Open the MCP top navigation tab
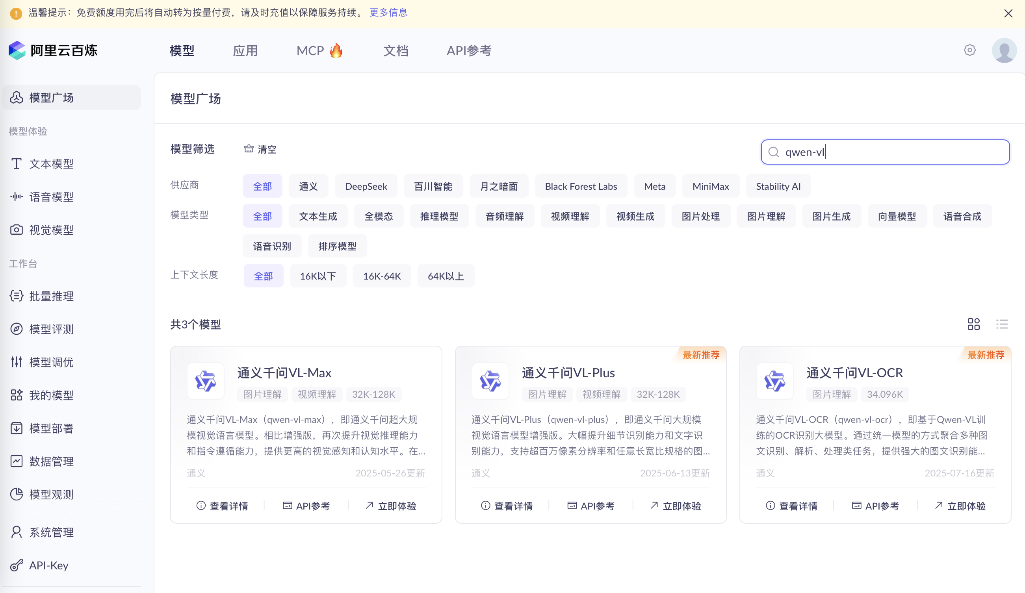The width and height of the screenshot is (1025, 593). tap(319, 50)
